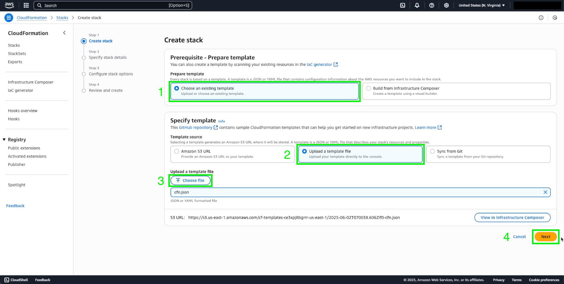The width and height of the screenshot is (564, 284).
Task: Collapse the Registry section triangle
Action: click(4, 139)
